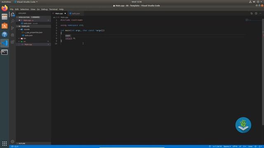
Task: Click errors and warnings count in status bar
Action: tap(15, 146)
